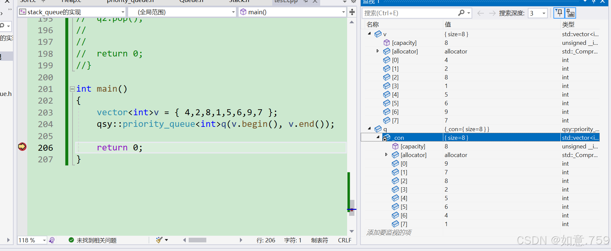Select v element [0] with value 4
The height and width of the screenshot is (251, 611).
pos(480,60)
